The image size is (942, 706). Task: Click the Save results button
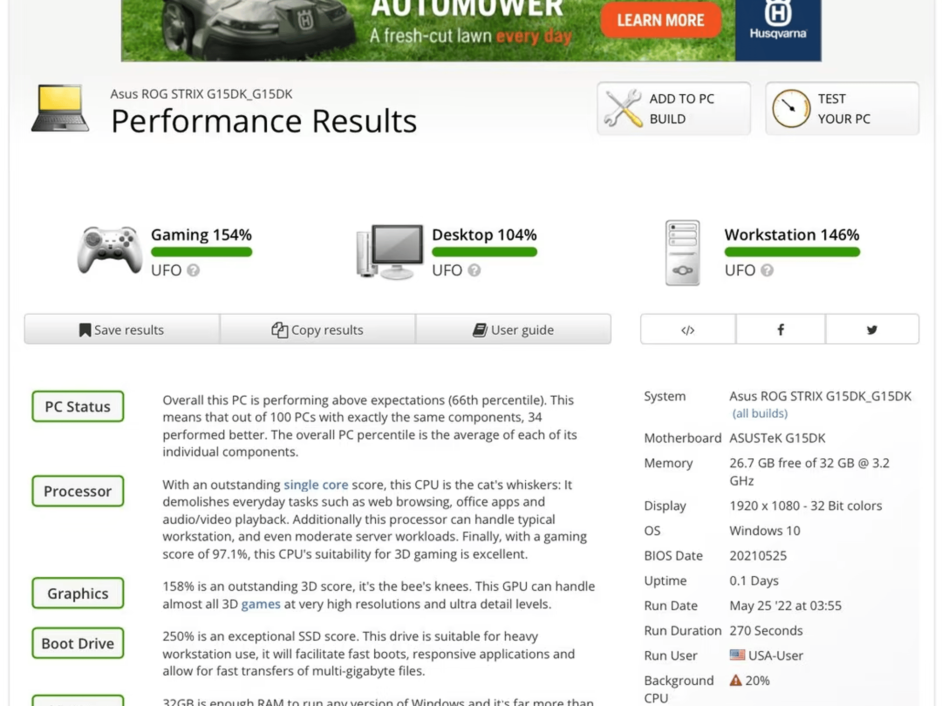click(122, 330)
